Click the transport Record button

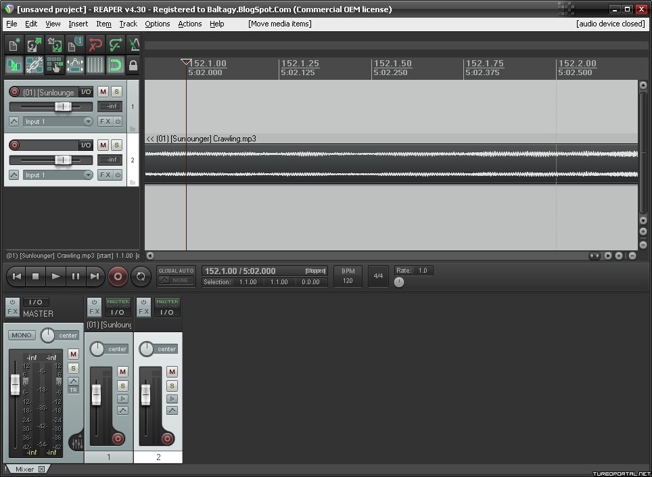(118, 276)
